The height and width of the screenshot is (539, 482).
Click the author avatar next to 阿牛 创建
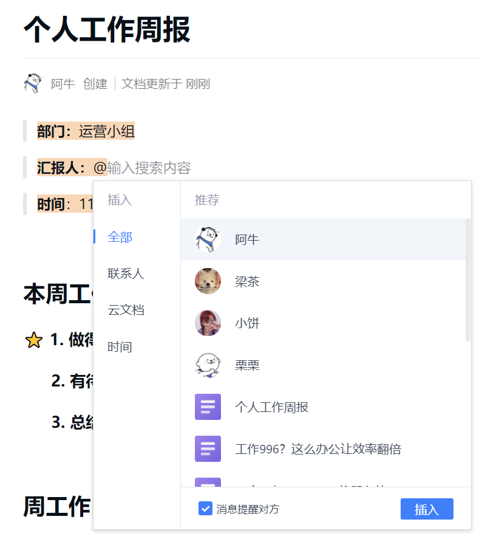(x=33, y=83)
